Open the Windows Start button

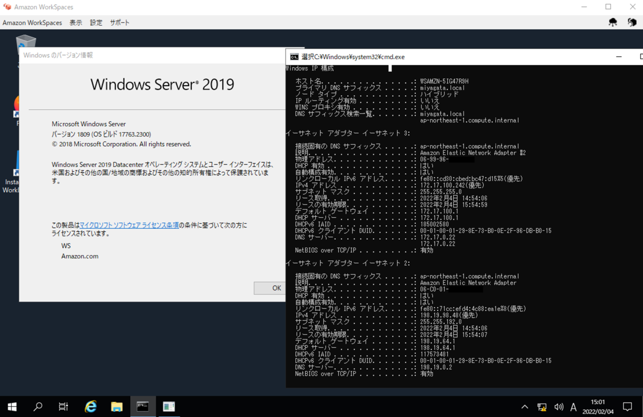(12, 406)
